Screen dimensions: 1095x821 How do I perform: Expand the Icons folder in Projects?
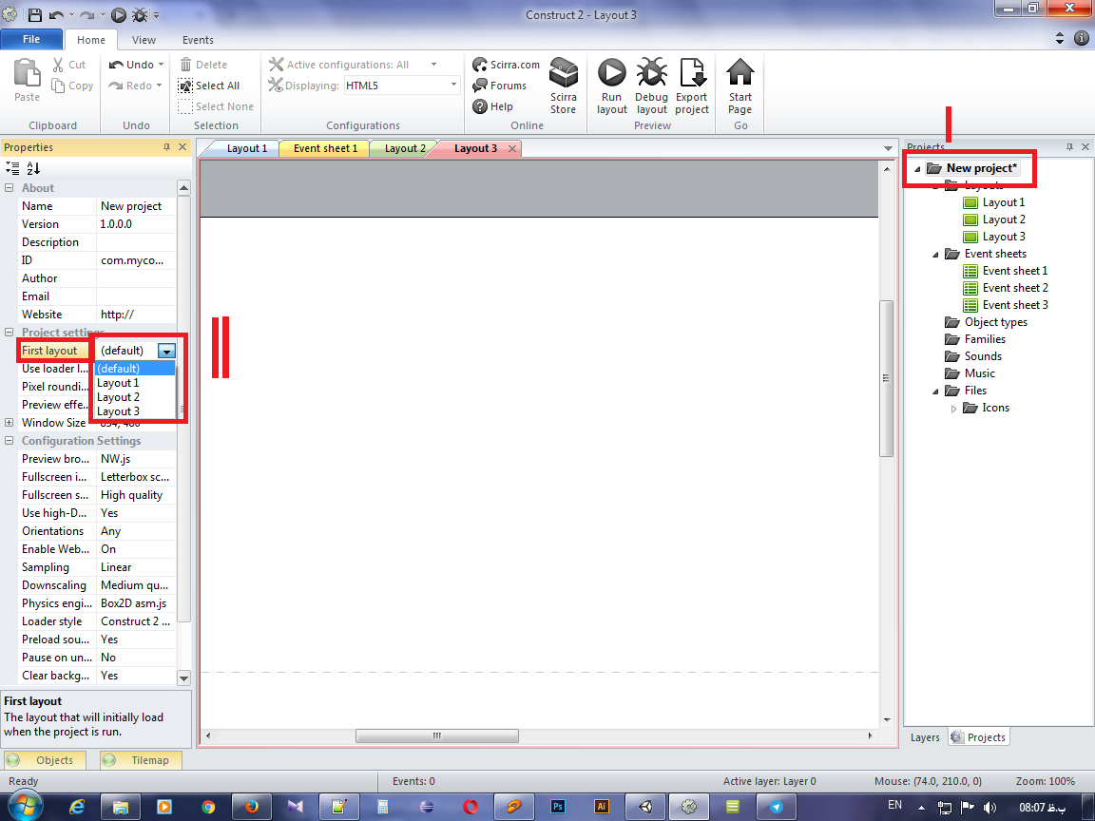pyautogui.click(x=953, y=410)
